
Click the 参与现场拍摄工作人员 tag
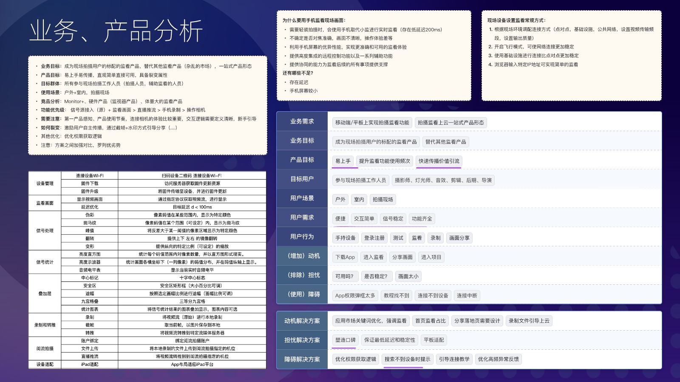pos(361,180)
